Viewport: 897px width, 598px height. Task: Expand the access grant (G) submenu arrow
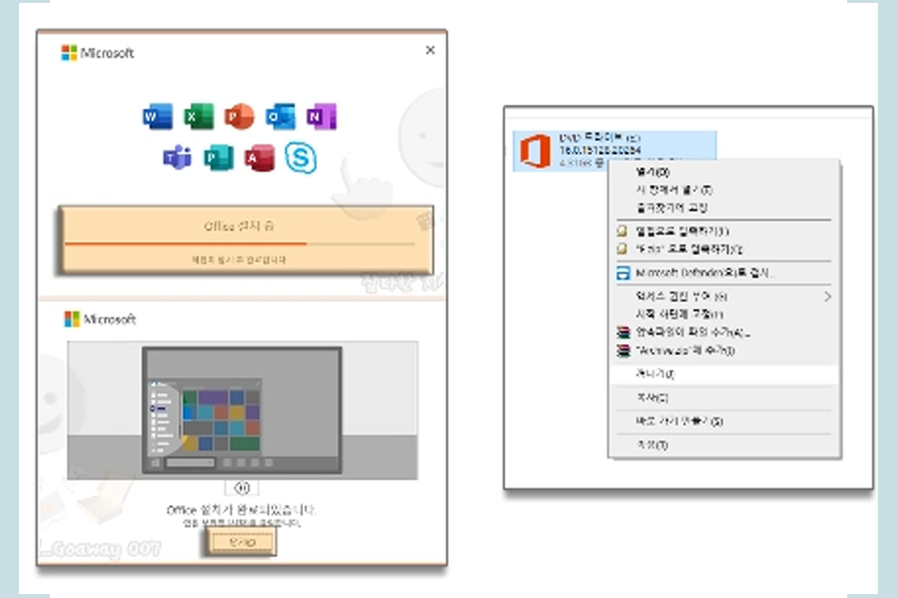(827, 296)
